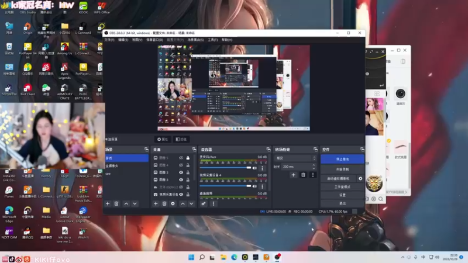Image resolution: width=468 pixels, height=263 pixels.
Task: Open 设置 from the Controls panel
Action: coord(342,195)
